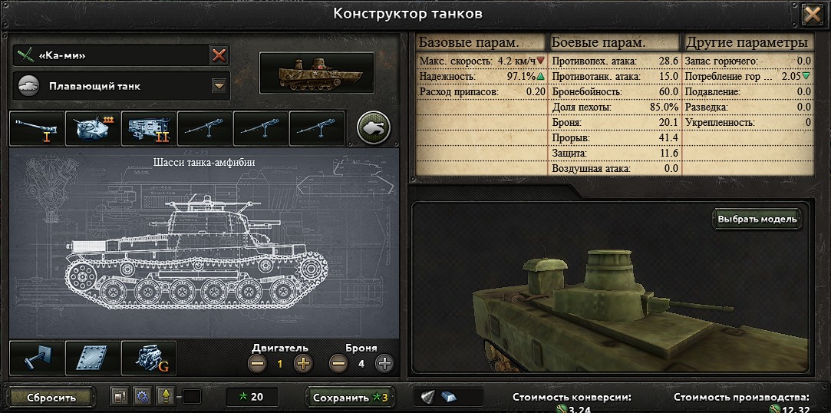Increase the Двигатель engine level
Screen dimensions: 831x413
(304, 364)
